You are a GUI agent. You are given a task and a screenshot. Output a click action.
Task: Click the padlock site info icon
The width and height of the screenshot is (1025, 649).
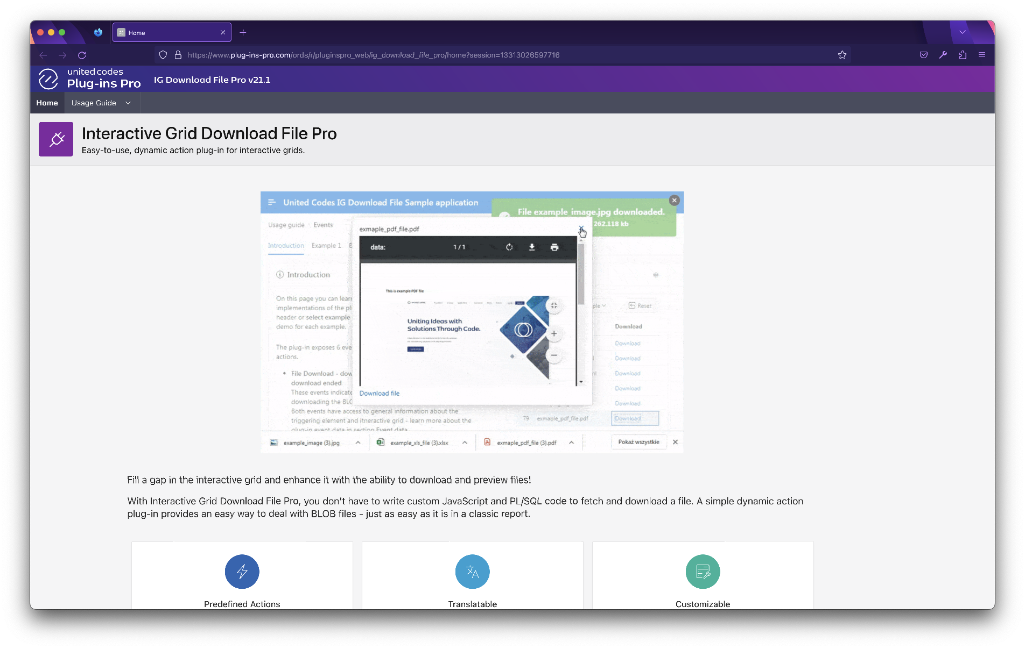pyautogui.click(x=178, y=55)
